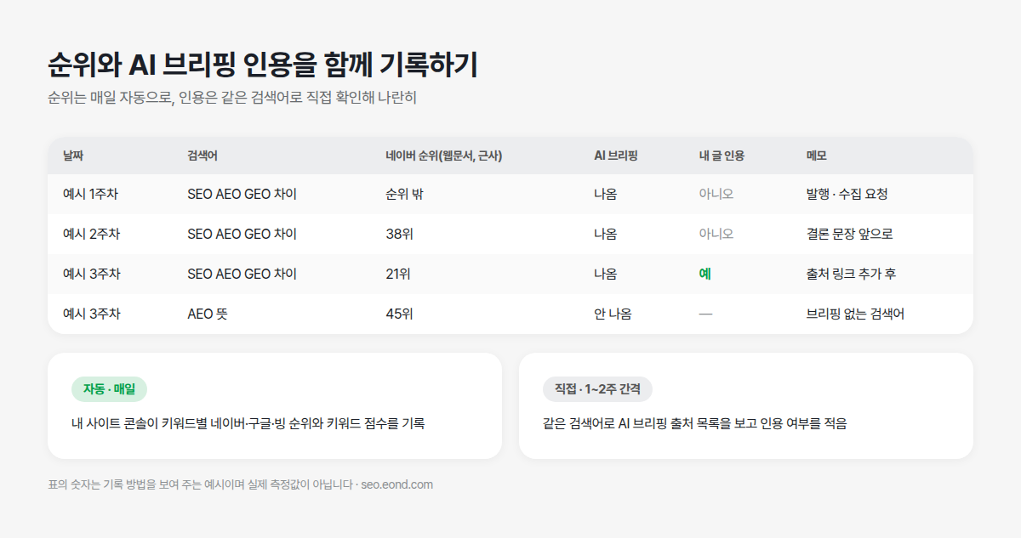Click the '출처 링크 추가 후' memo cell
The width and height of the screenshot is (1021, 538).
[851, 274]
